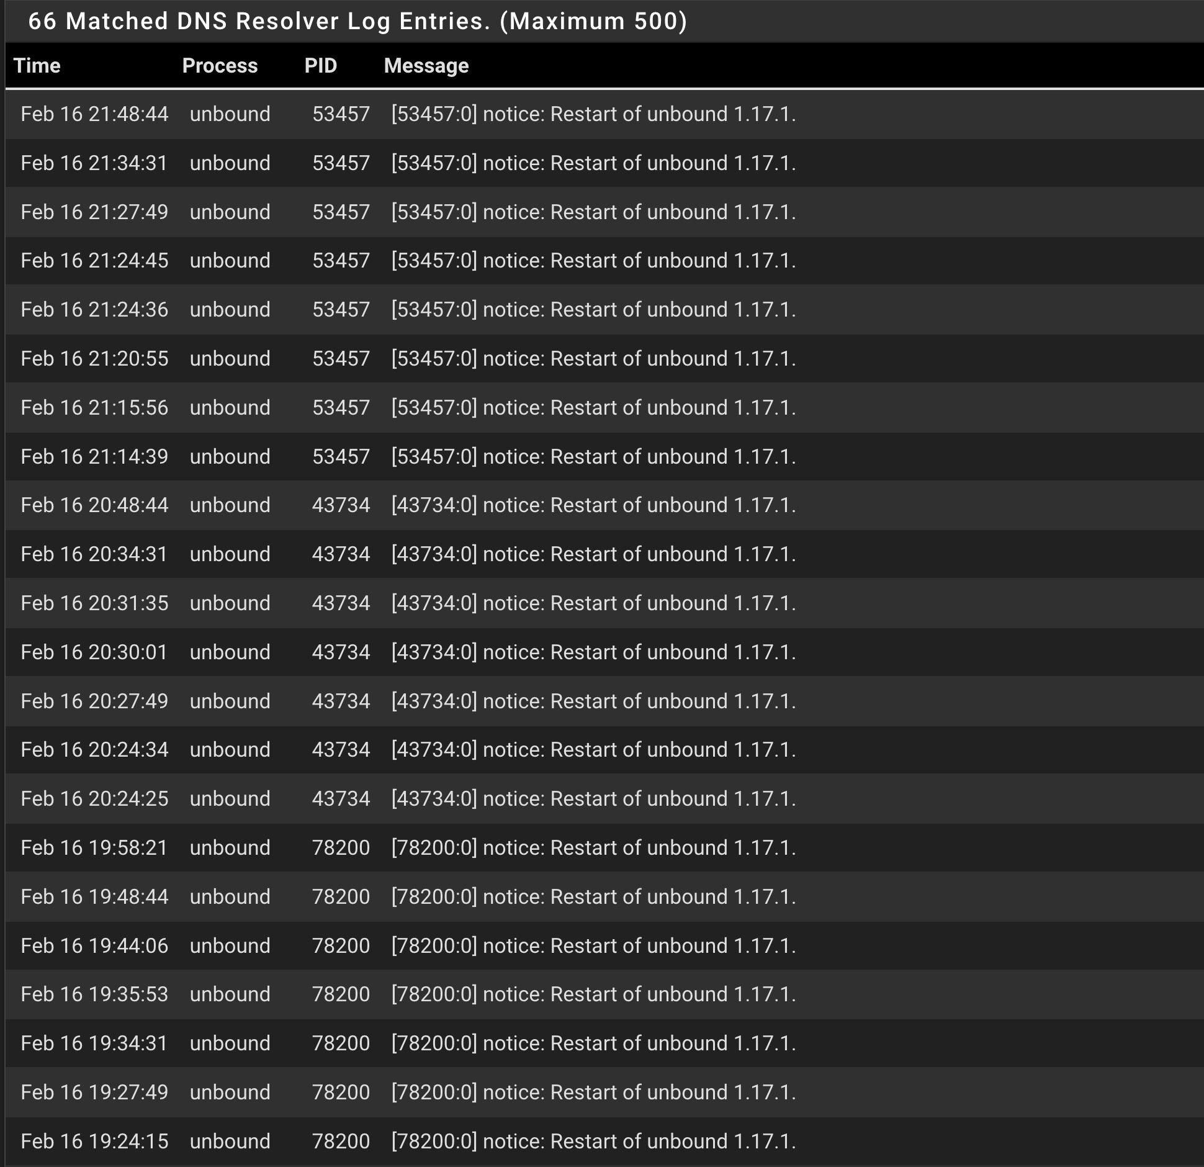Click PID 43734 in the 20:24:25 row
Image resolution: width=1204 pixels, height=1167 pixels.
(x=341, y=799)
